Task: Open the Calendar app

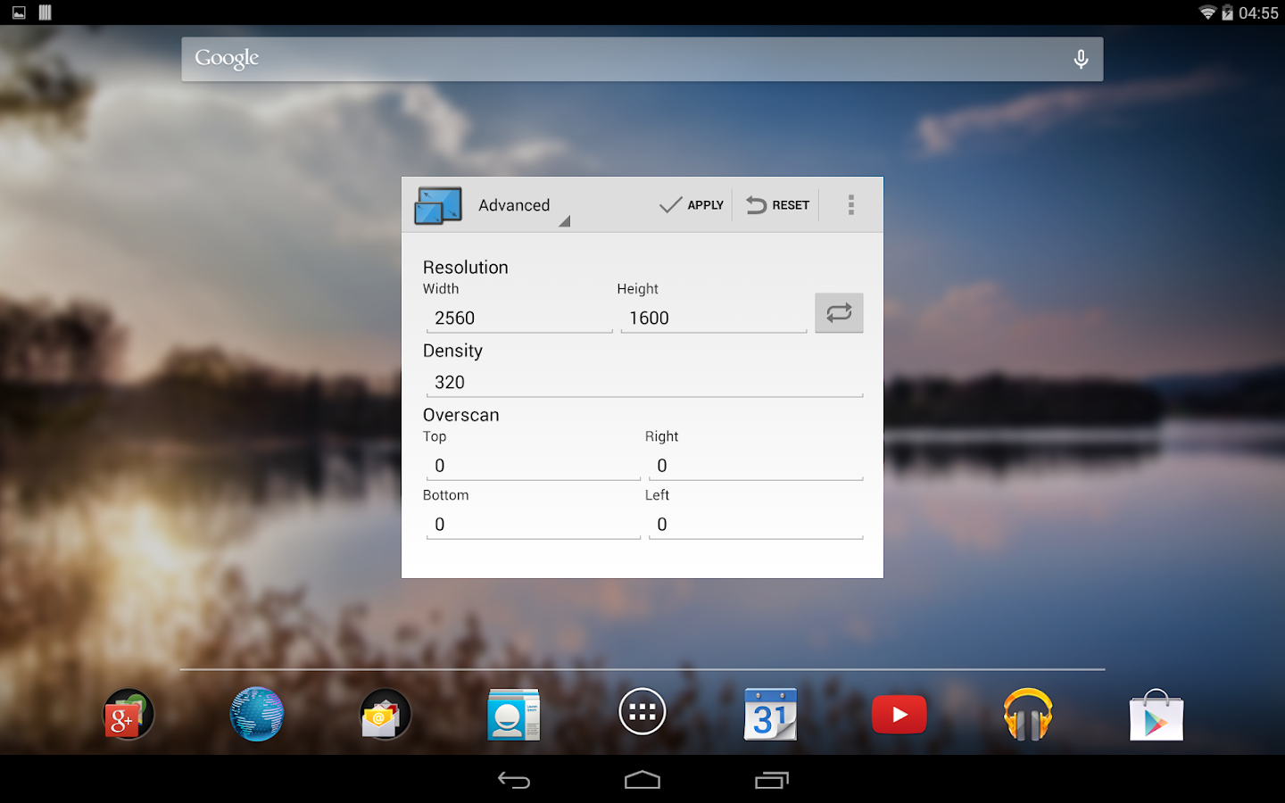Action: [x=770, y=714]
